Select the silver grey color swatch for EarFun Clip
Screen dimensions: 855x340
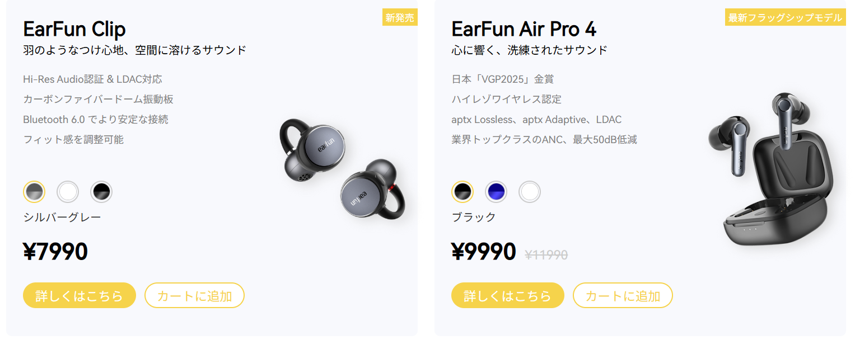(34, 192)
